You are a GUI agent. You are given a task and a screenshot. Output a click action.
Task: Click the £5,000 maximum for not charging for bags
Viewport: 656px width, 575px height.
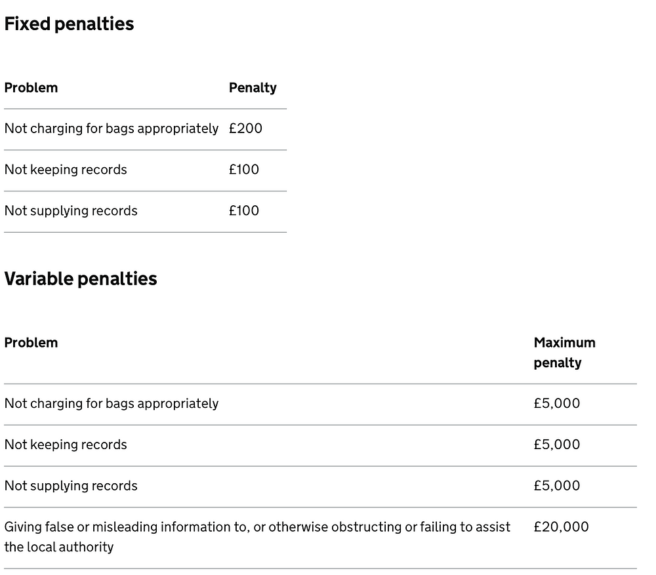557,403
